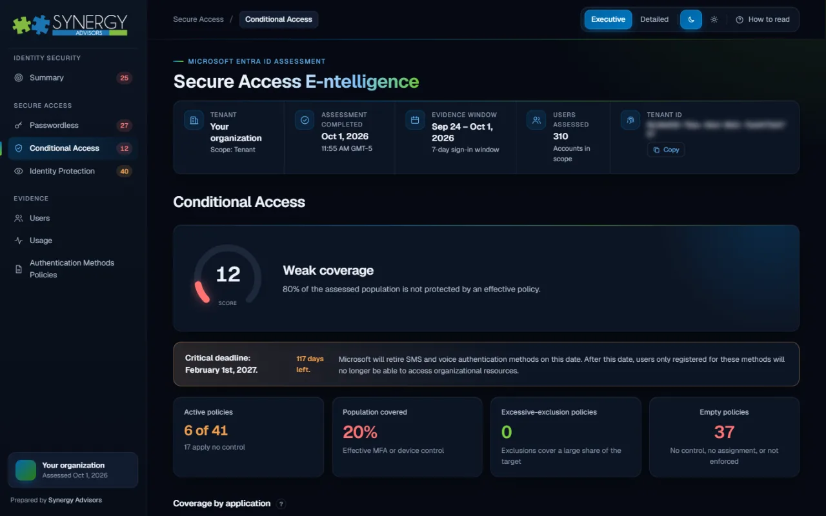Click the Conditional Access shield icon
826x516 pixels.
point(19,148)
